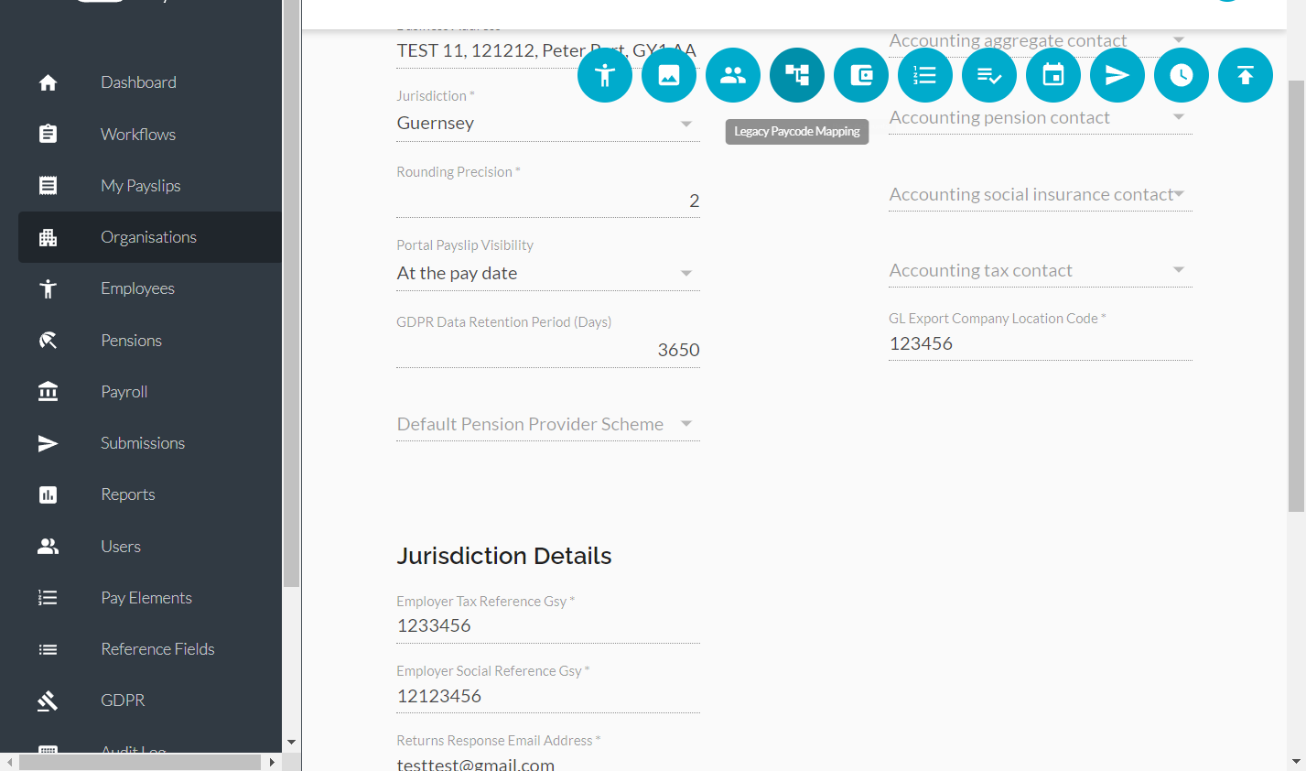Open Reference Fields menu item
Viewport: 1306px width, 771px height.
150,649
